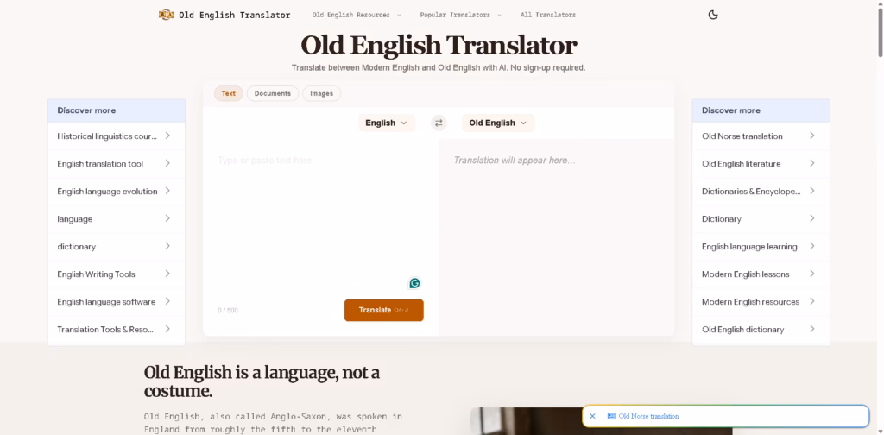Click the translation output area
The width and height of the screenshot is (884, 435).
(557, 236)
